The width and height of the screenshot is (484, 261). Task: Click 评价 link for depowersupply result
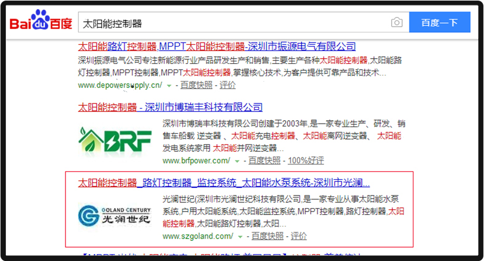click(x=227, y=85)
